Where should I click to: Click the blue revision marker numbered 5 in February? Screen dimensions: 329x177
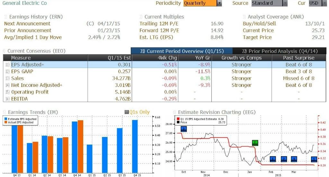pyautogui.click(x=272, y=159)
